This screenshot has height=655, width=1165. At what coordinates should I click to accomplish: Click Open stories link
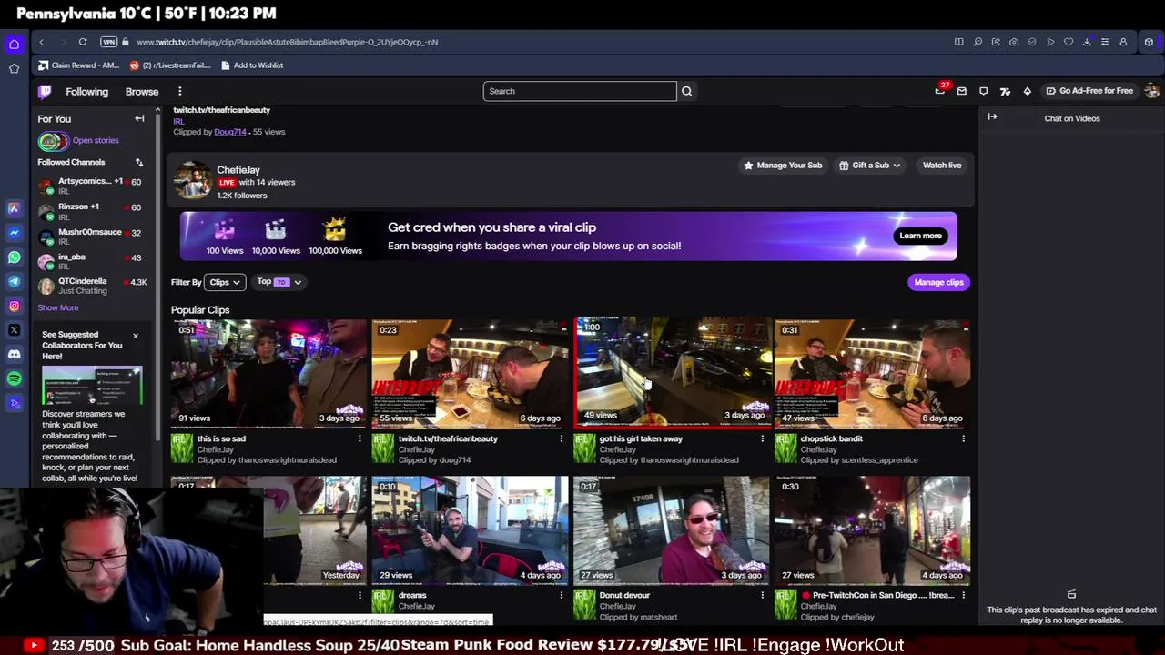click(96, 141)
